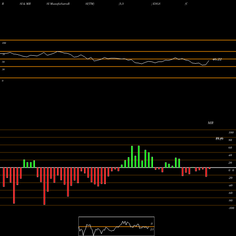Click the RSI axis label 30

[3, 69]
